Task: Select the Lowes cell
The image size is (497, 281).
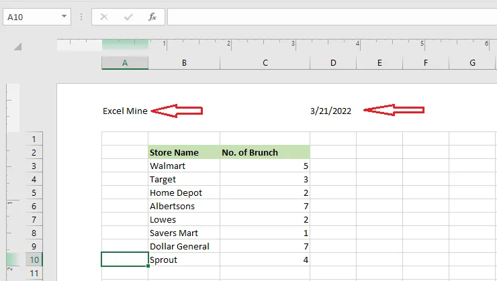Action: point(184,219)
